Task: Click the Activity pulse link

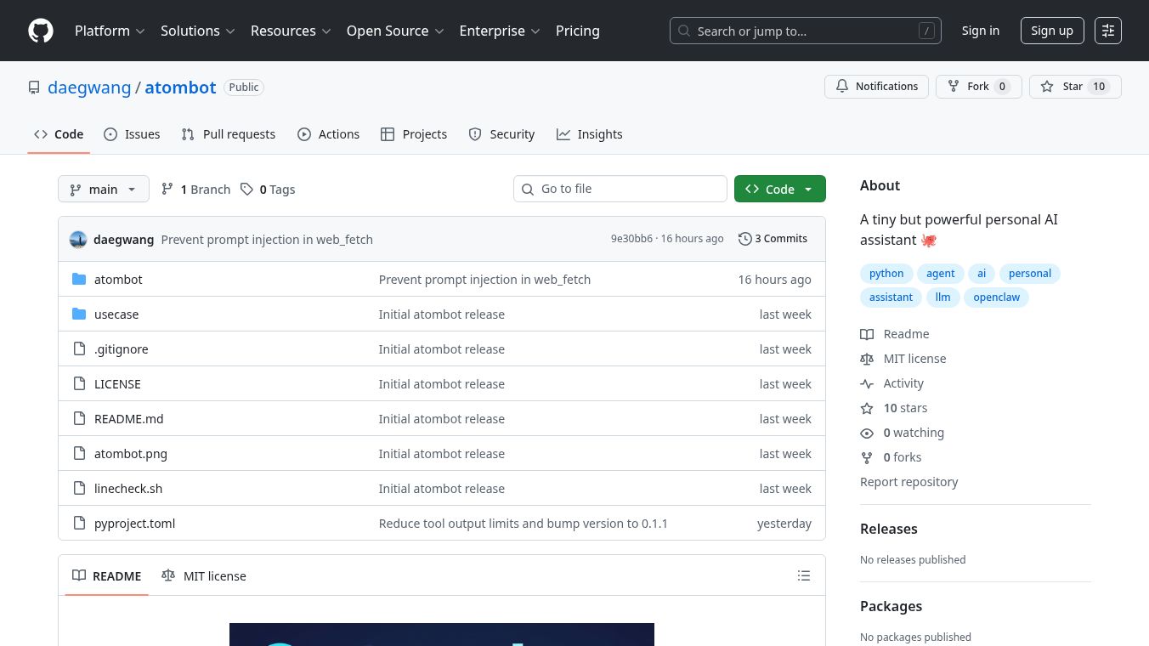Action: (x=903, y=383)
